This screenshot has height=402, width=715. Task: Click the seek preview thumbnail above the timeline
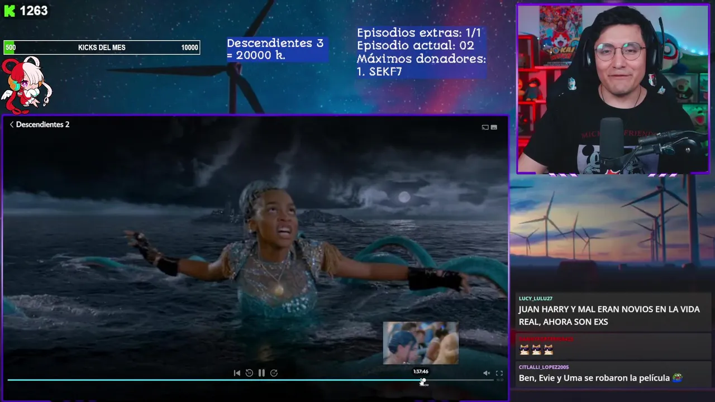421,343
